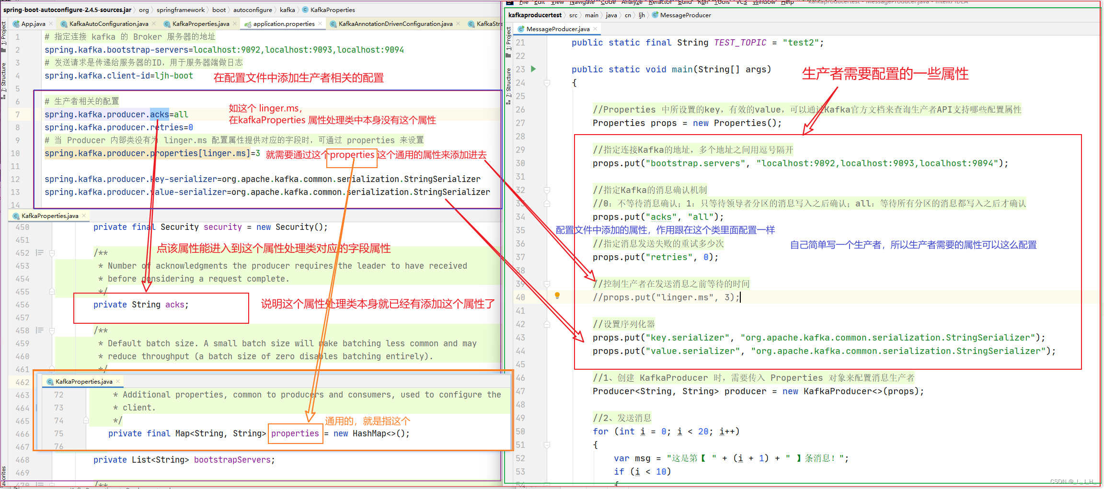Viewport: 1104px width, 489px height.
Task: Collapse main method body at line 24
Action: tap(547, 82)
